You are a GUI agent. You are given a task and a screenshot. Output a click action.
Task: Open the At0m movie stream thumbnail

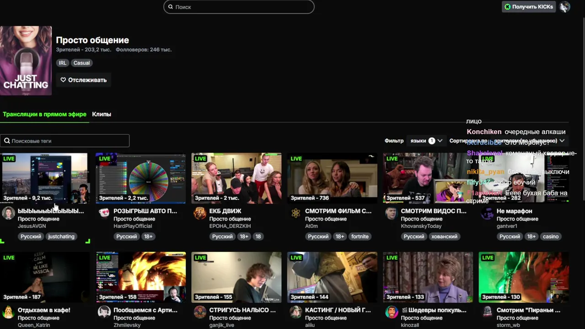332,178
